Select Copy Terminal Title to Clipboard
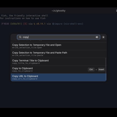The width and height of the screenshot is (117, 117). (x=58, y=62)
